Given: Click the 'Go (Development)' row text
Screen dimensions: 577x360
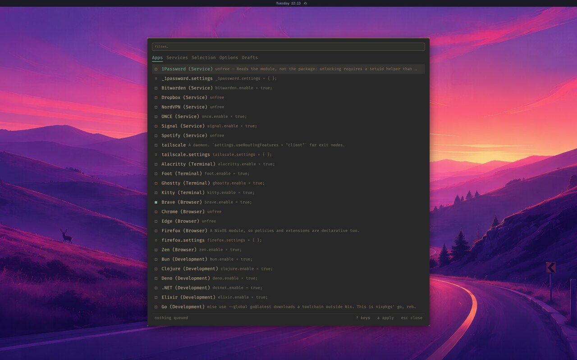Looking at the screenshot, I should pos(183,307).
